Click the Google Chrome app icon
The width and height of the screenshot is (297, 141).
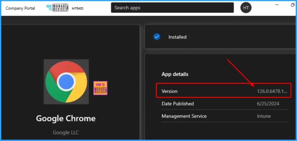[x=66, y=82]
